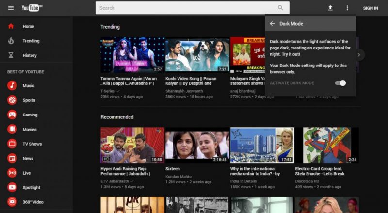This screenshot has width=388, height=213.
Task: Play the Tamma Tamma Again video thumbnail
Action: 132,55
